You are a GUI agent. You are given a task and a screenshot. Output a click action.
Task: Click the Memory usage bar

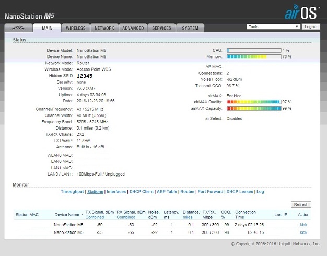click(x=253, y=56)
